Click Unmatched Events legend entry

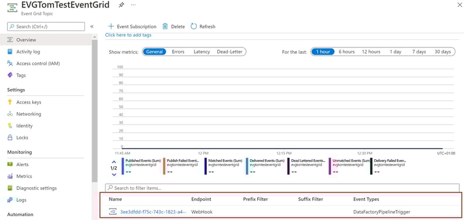[349, 166]
